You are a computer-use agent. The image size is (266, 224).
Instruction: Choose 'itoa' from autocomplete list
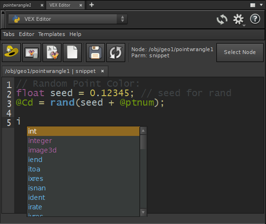point(83,169)
